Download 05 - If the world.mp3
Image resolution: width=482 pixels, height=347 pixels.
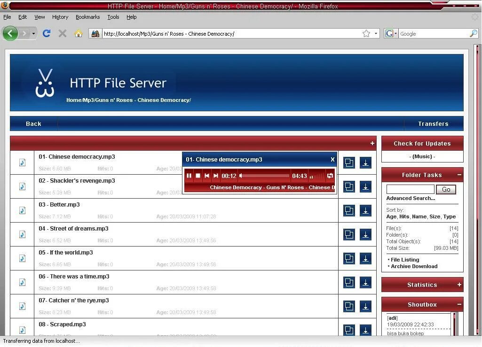click(x=365, y=259)
